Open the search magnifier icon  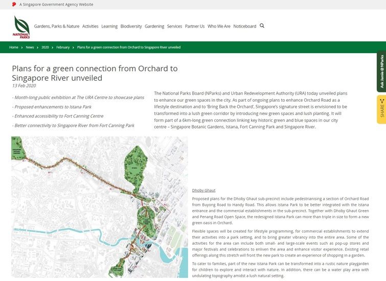[262, 26]
